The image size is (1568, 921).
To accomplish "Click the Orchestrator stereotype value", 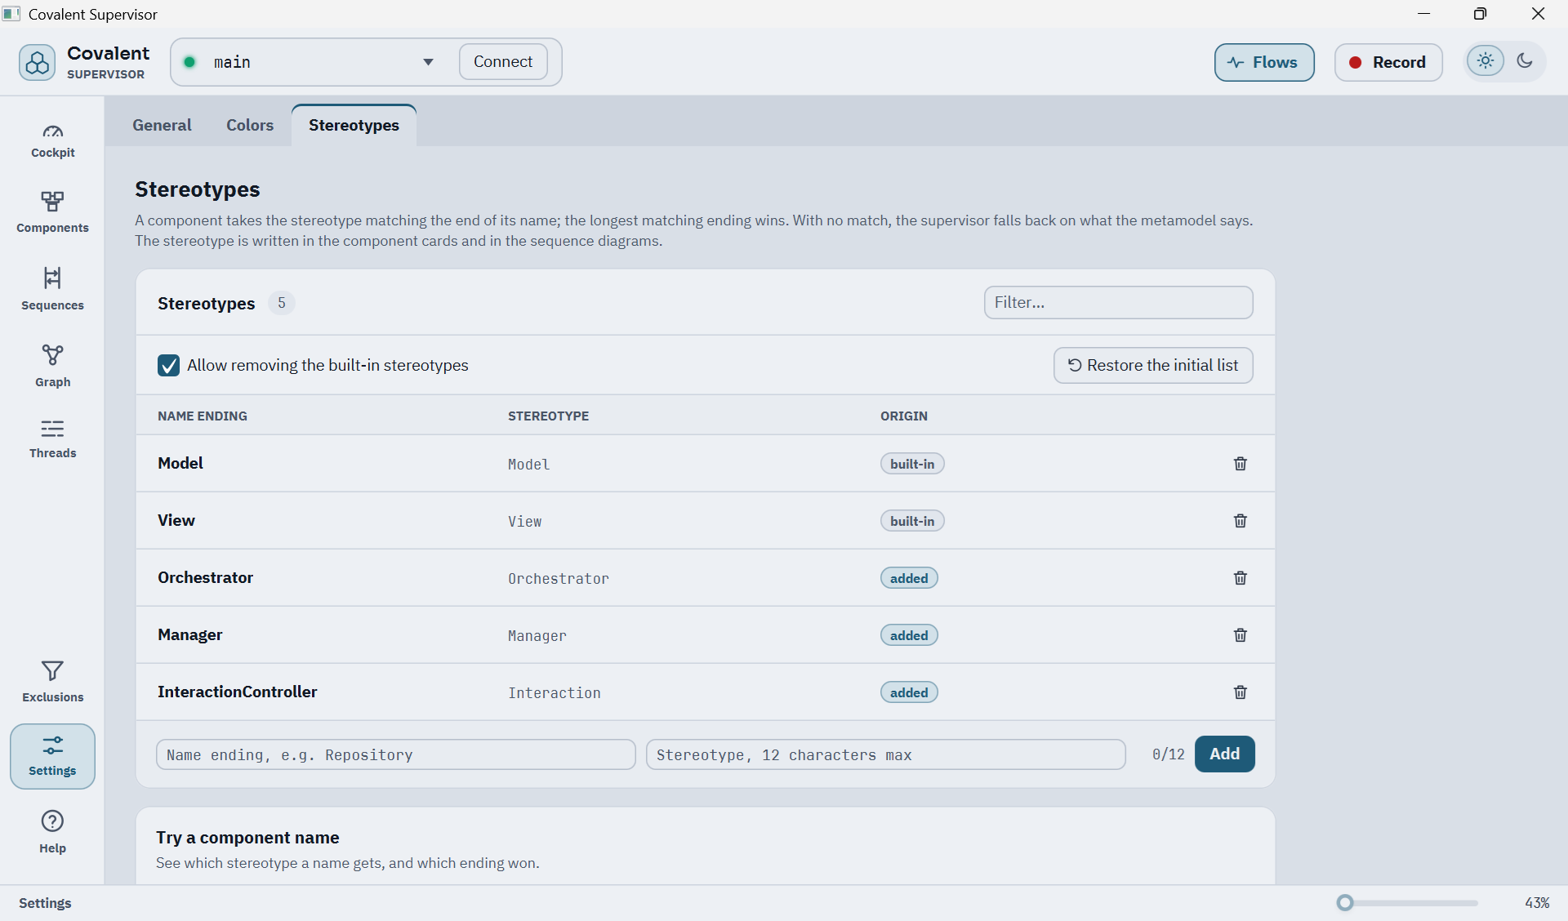I will click(x=559, y=579).
